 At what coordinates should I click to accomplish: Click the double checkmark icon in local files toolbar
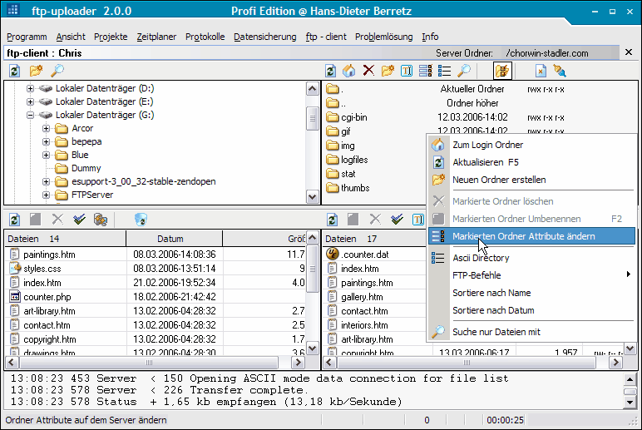click(x=79, y=220)
